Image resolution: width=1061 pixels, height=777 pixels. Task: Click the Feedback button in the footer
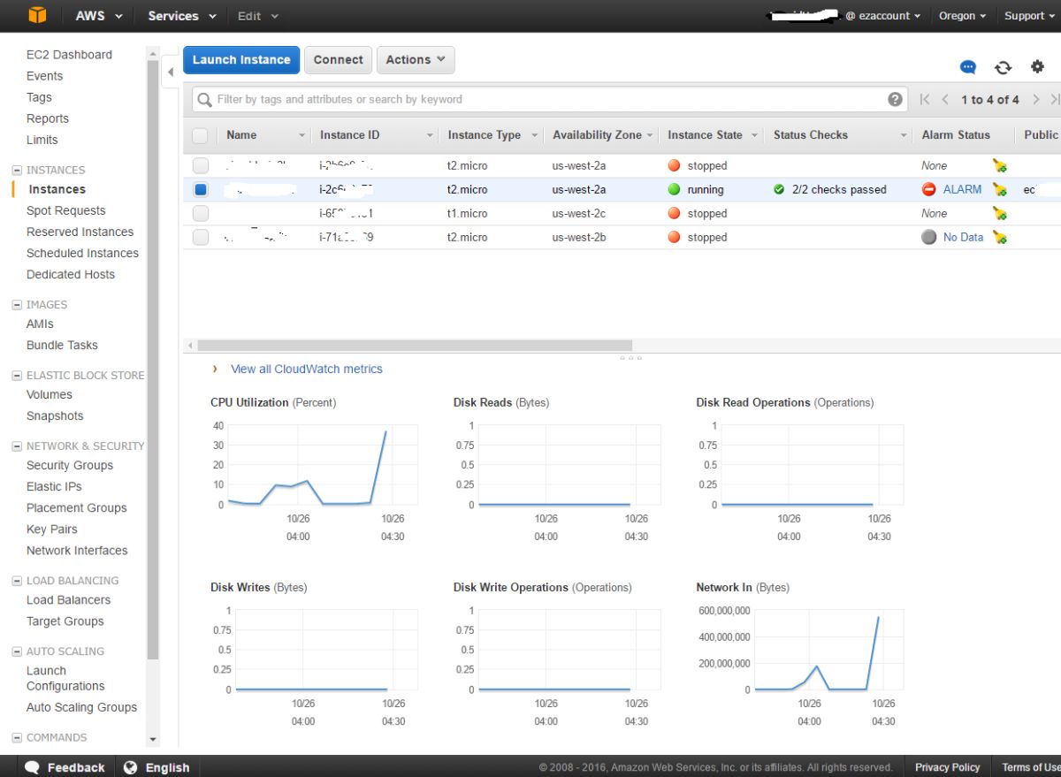65,767
